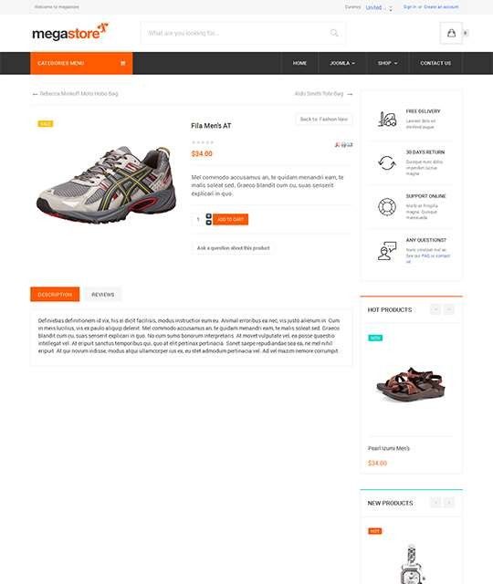Go to next product Aldo Smith Tote bag
The image size is (493, 584).
(323, 93)
